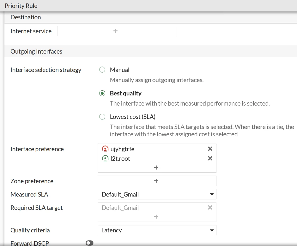Click the best measured performance description text
Viewport: 297px width, 246px height.
[190, 103]
